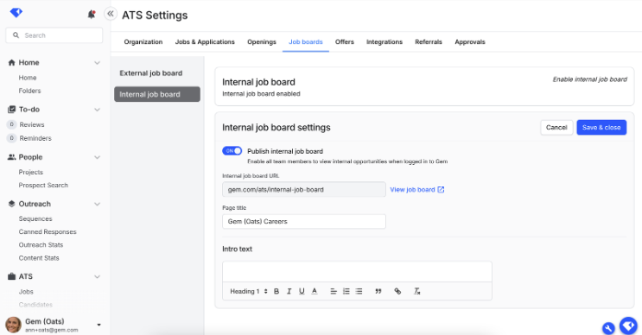Open the notifications bell
Viewport: 642px width, 335px height.
point(92,15)
